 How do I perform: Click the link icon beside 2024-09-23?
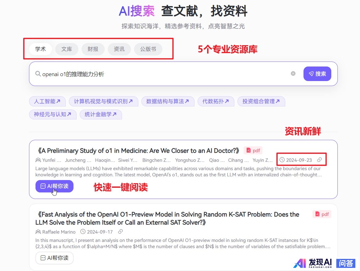click(x=320, y=160)
